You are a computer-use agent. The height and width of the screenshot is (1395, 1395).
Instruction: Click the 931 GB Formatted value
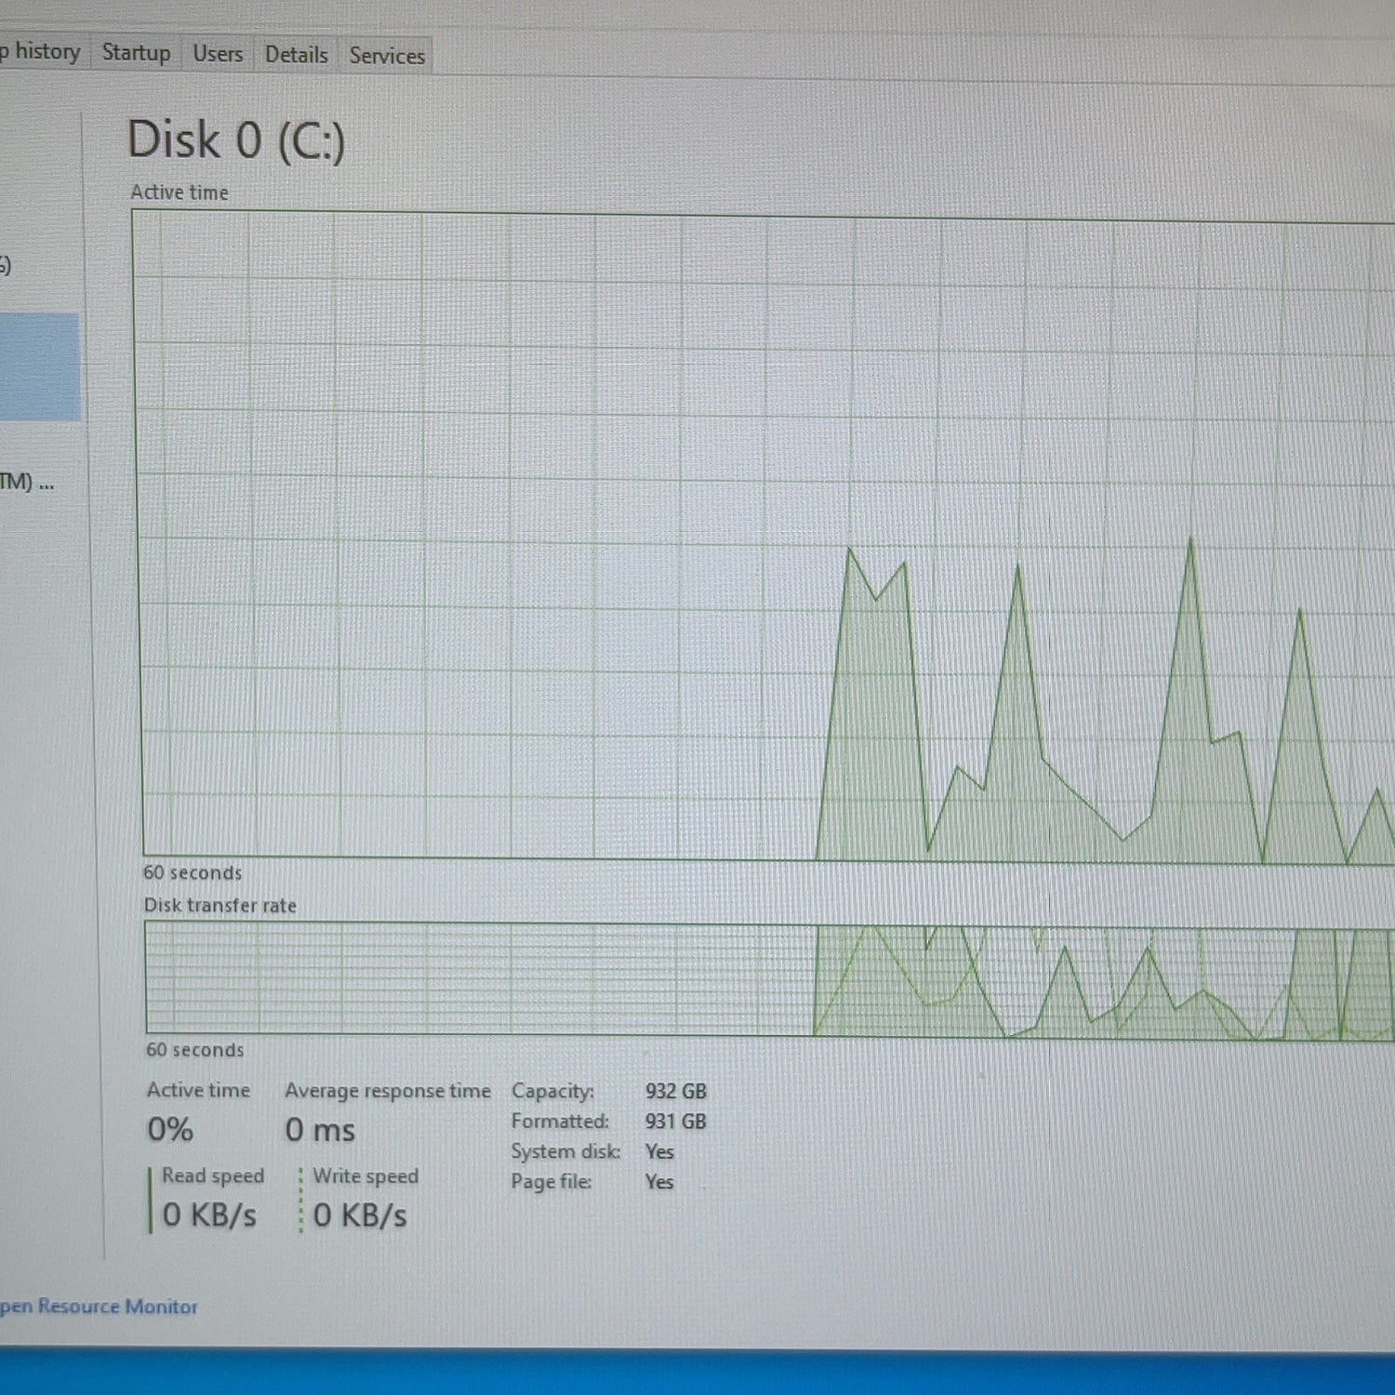click(676, 1122)
